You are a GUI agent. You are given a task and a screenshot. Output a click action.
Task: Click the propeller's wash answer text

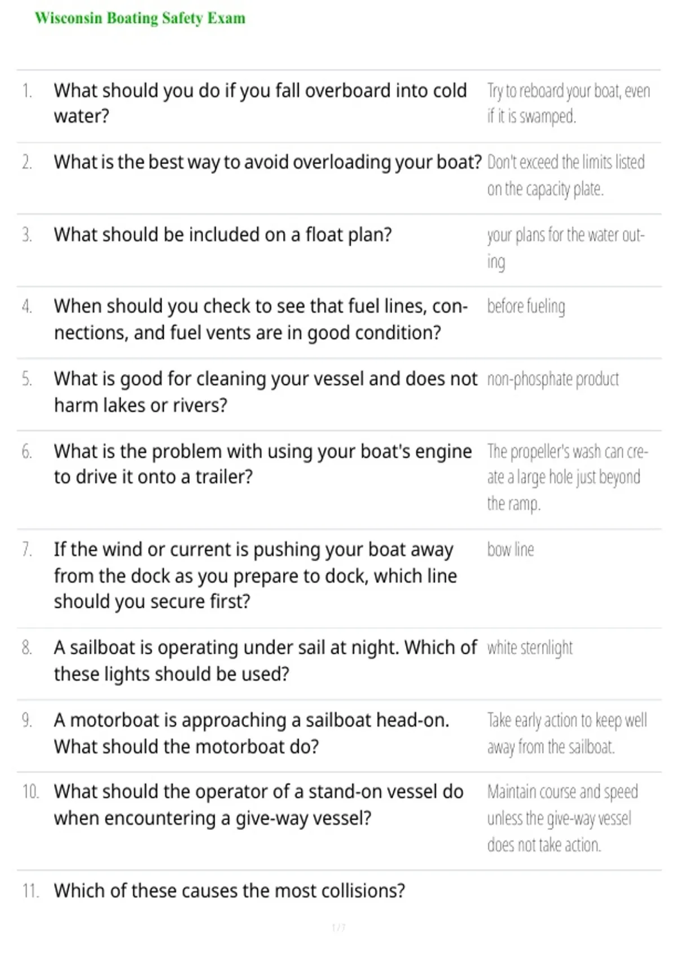[x=568, y=477]
